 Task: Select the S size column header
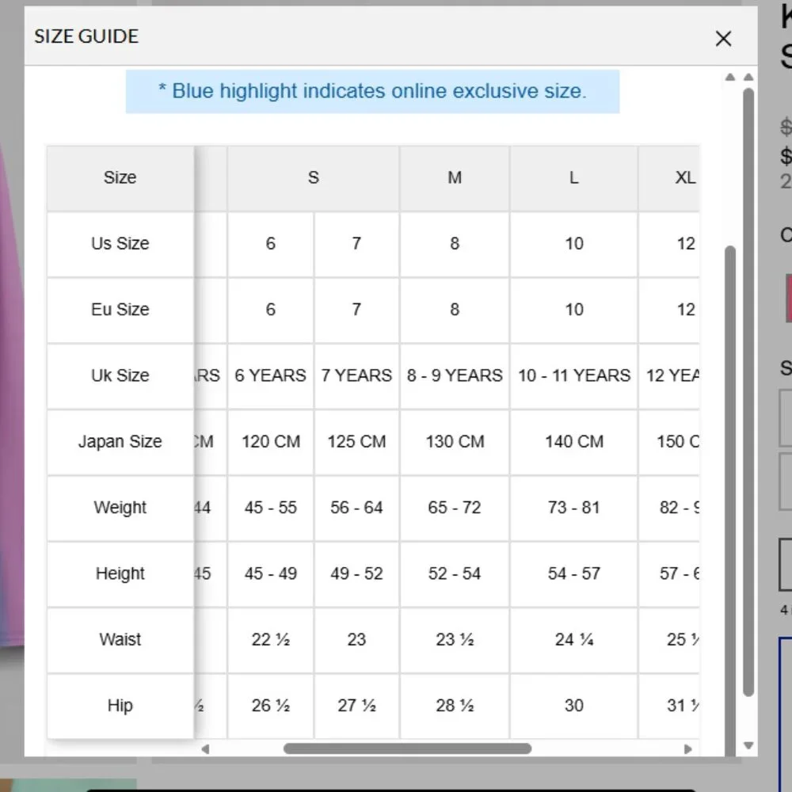[x=313, y=177]
